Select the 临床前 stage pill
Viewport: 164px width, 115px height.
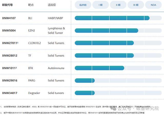coord(83,5)
